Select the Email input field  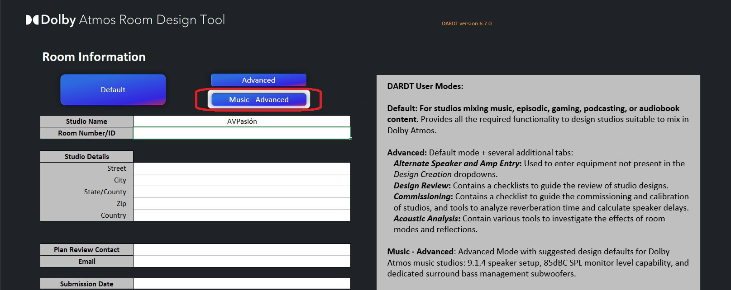(242, 261)
